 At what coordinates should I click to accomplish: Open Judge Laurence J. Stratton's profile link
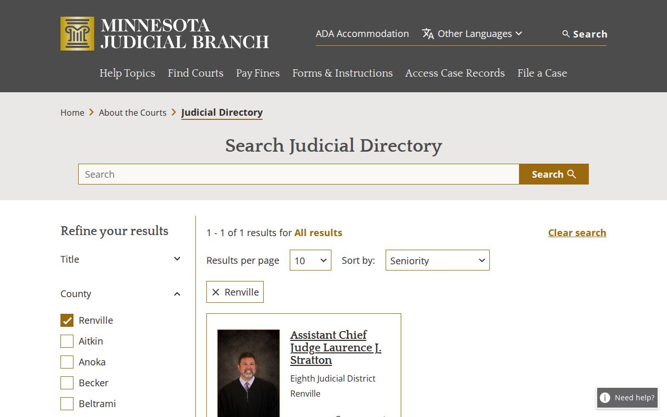336,347
